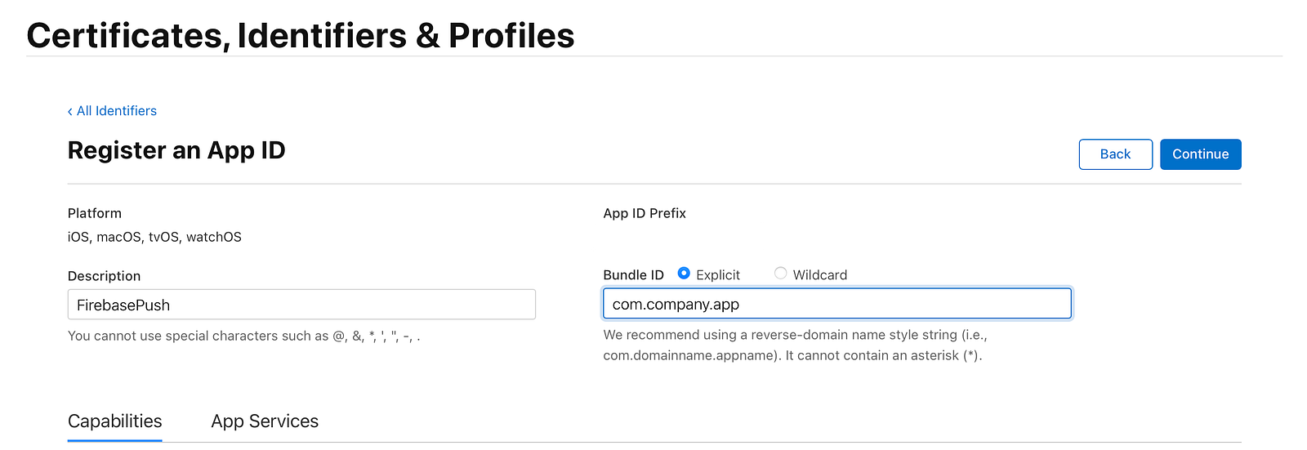
Task: Select the Wildcard bundle ID radio button
Action: click(780, 274)
